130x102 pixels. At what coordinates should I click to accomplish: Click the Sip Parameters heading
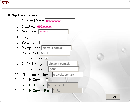(25, 15)
